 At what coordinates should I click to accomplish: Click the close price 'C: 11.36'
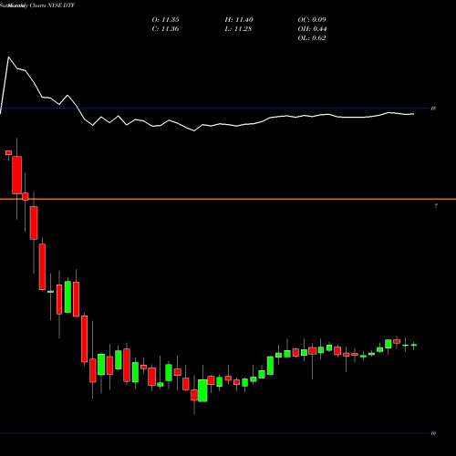point(165,29)
